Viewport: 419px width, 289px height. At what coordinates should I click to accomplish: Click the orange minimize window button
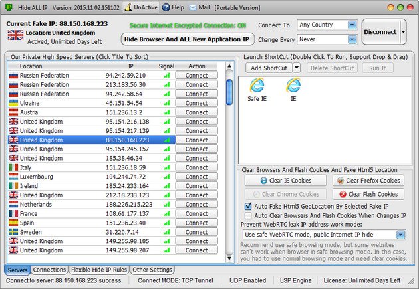click(390, 7)
